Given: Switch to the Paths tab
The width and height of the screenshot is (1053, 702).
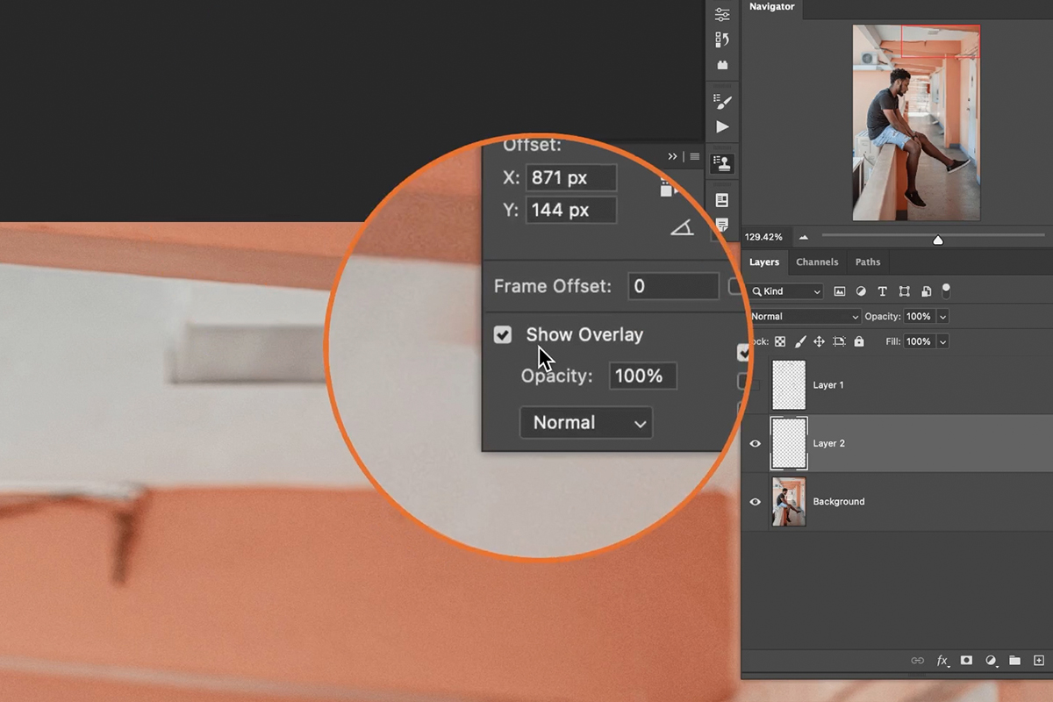Looking at the screenshot, I should coord(868,261).
